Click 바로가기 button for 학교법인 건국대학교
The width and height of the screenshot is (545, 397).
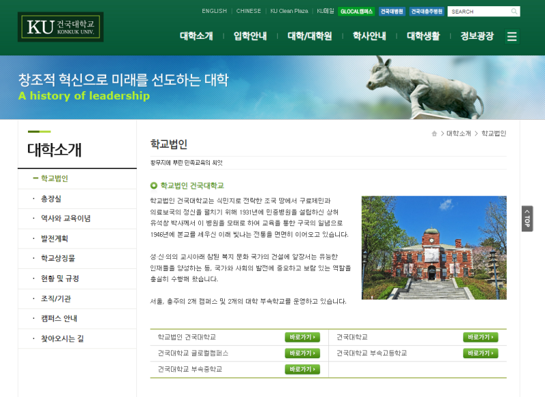[x=302, y=337]
